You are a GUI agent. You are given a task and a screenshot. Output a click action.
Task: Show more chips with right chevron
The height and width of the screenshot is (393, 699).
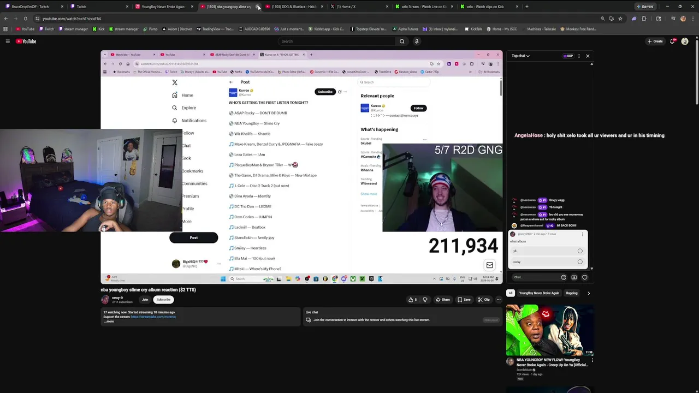coord(588,293)
